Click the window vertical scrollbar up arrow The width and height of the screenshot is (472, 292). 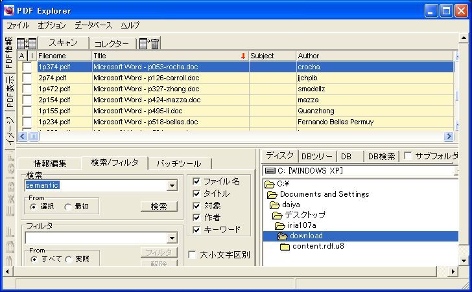click(464, 38)
